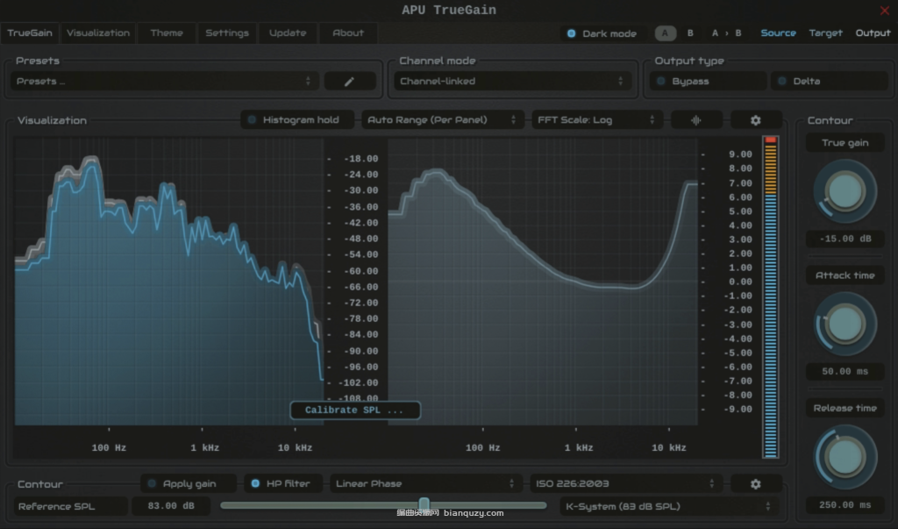This screenshot has width=898, height=529.
Task: Enable Bypass output type
Action: pyautogui.click(x=706, y=80)
